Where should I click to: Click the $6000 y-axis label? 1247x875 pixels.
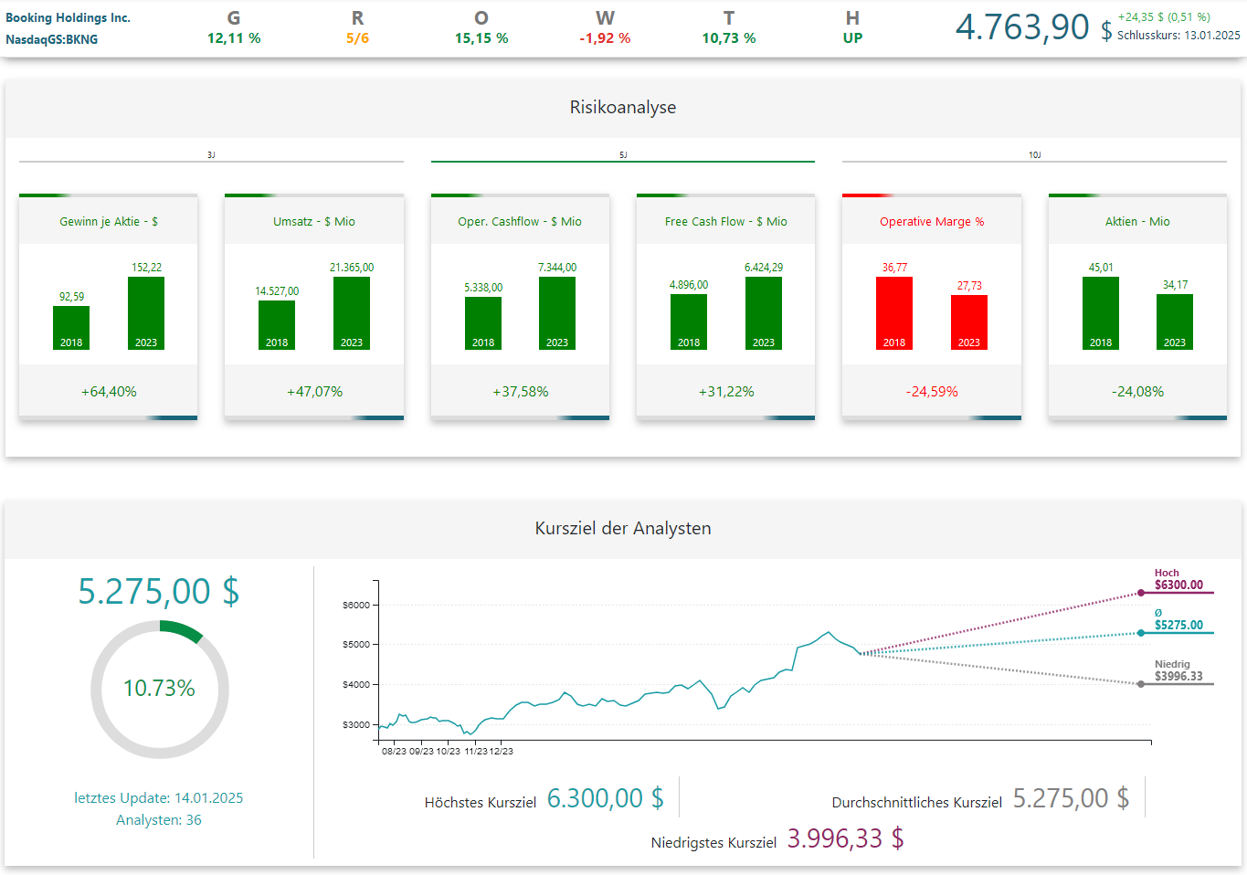click(x=356, y=605)
